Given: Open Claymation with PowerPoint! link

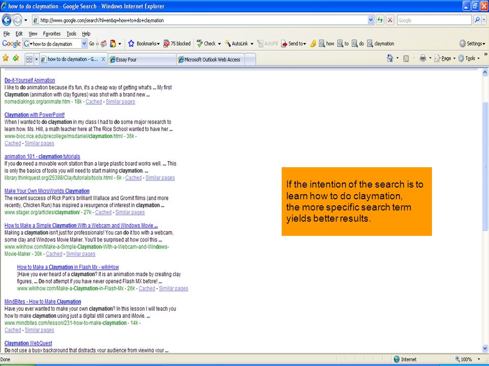Looking at the screenshot, I should 35,115.
